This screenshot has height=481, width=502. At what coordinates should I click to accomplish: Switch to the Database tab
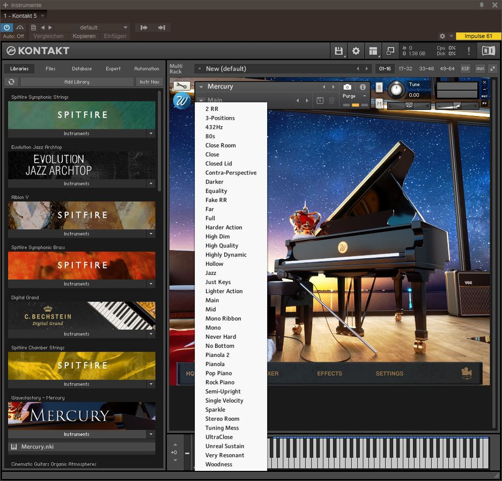coord(82,69)
